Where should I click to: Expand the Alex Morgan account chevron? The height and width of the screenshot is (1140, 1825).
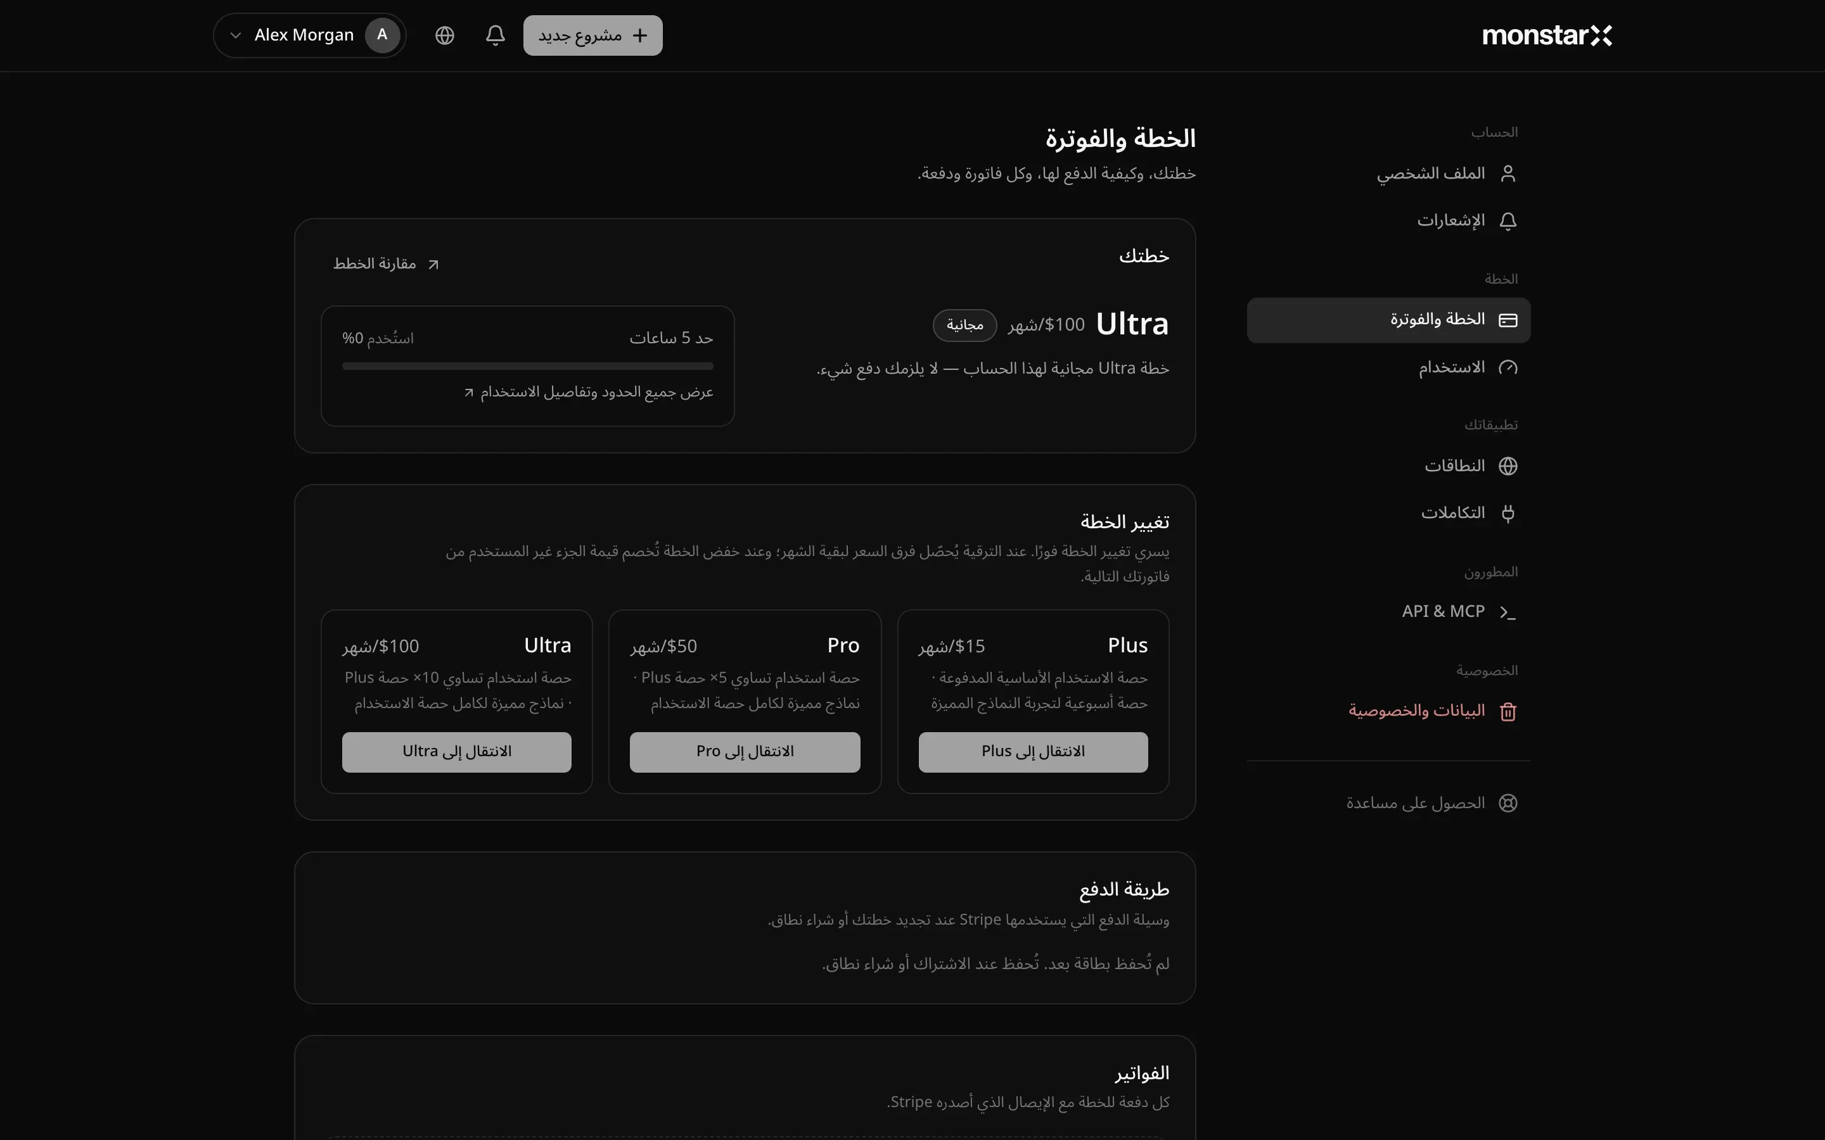pos(235,35)
